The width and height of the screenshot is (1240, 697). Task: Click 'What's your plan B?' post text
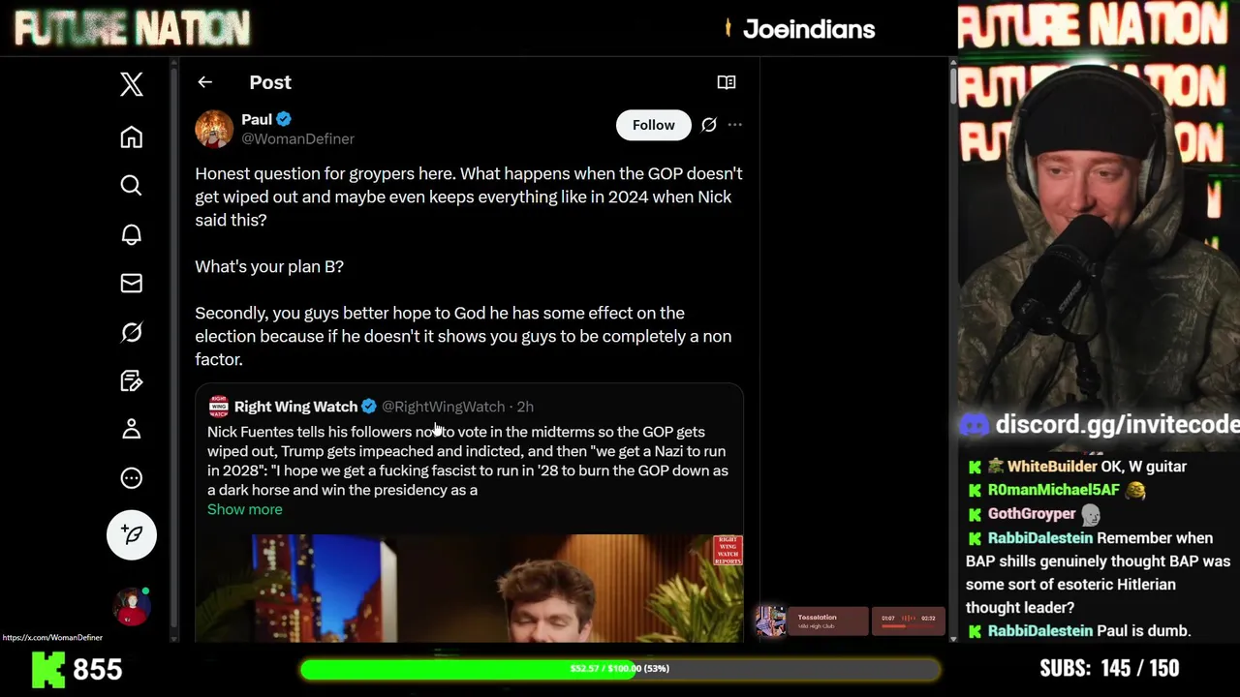[269, 266]
